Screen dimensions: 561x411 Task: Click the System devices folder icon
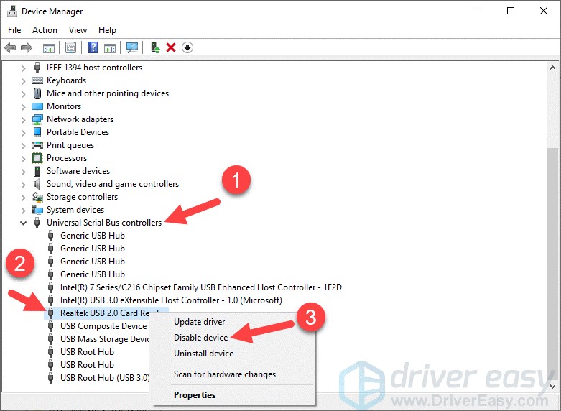(x=37, y=210)
